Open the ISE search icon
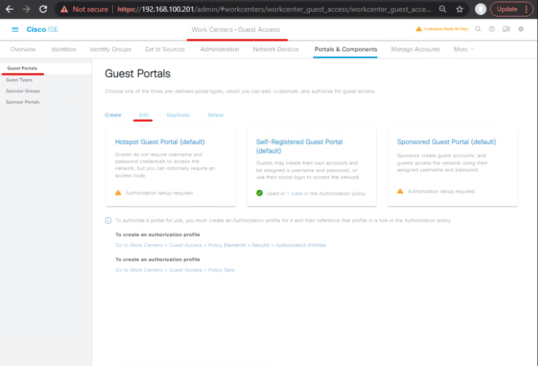538x366 pixels. (x=478, y=29)
